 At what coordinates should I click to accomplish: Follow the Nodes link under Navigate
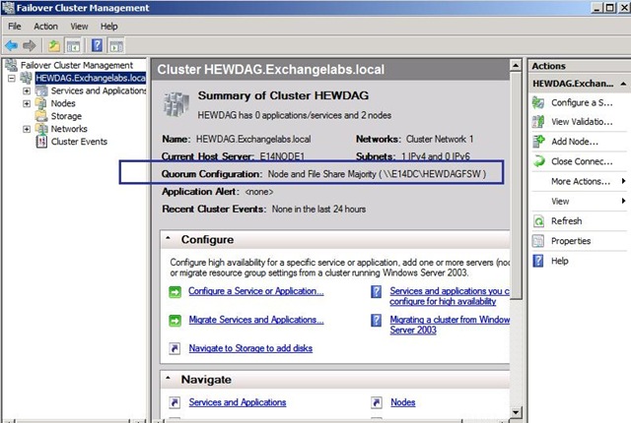tap(403, 402)
